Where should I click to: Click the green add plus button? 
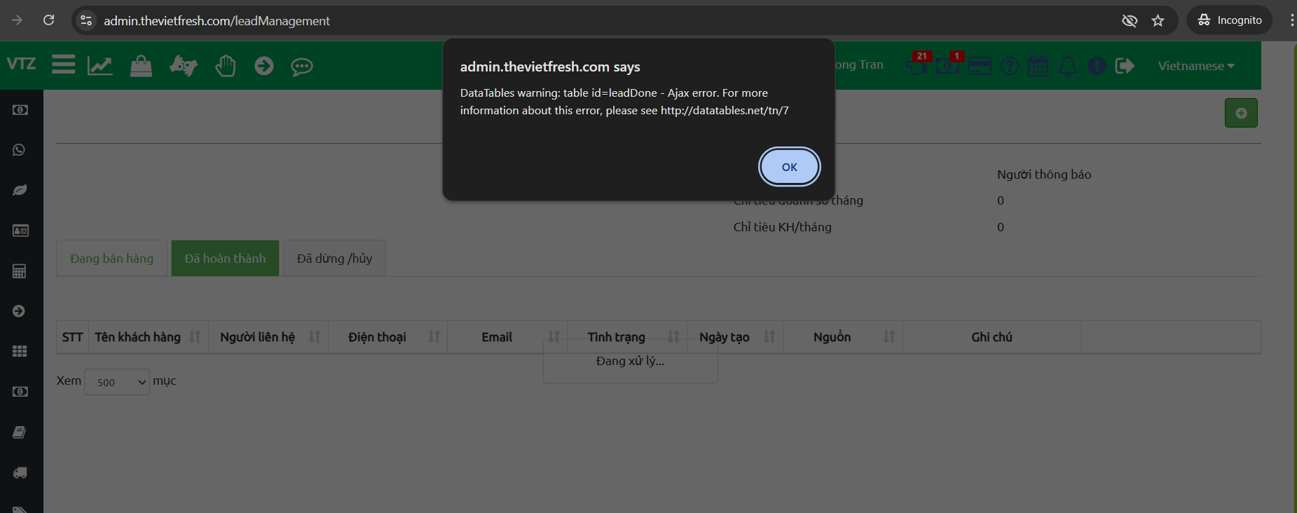click(x=1240, y=113)
